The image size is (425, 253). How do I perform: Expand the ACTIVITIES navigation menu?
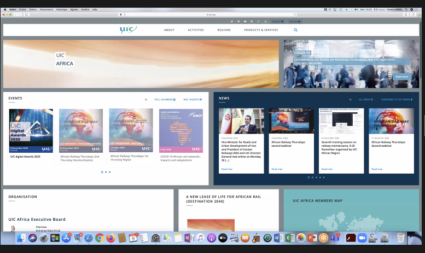point(196,30)
